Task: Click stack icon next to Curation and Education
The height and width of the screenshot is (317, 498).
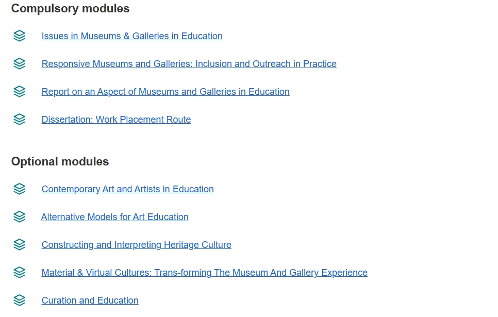Action: click(x=20, y=301)
